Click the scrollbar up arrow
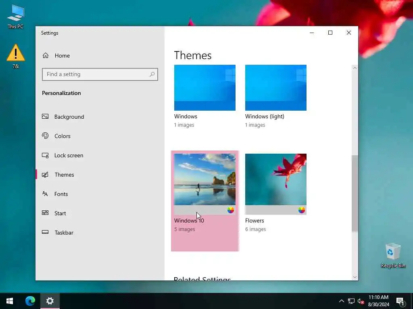 (x=355, y=68)
